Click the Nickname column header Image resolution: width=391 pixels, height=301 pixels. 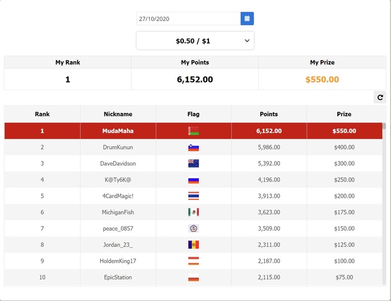click(118, 114)
